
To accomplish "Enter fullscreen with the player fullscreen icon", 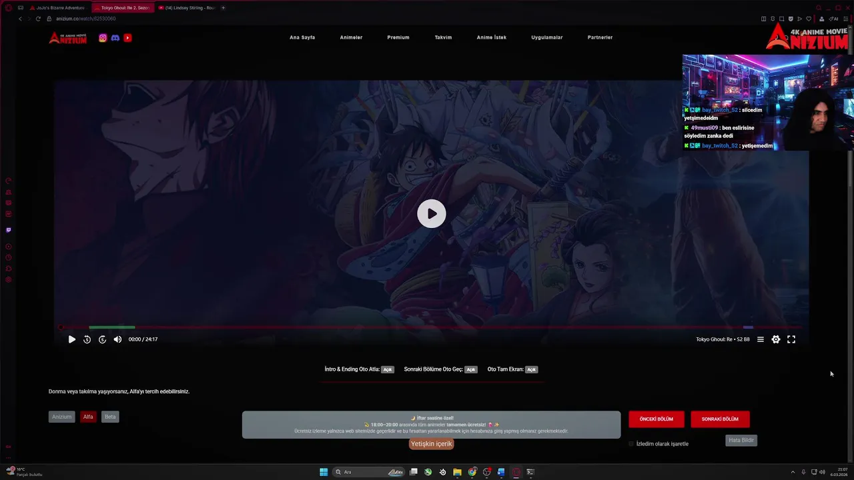I will [791, 339].
